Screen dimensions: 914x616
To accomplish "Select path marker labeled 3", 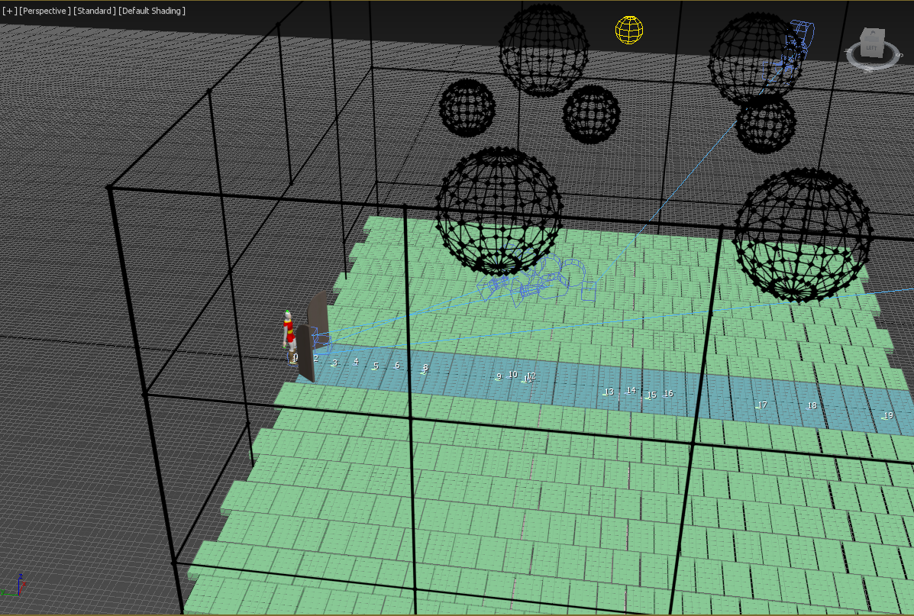I will click(x=334, y=363).
